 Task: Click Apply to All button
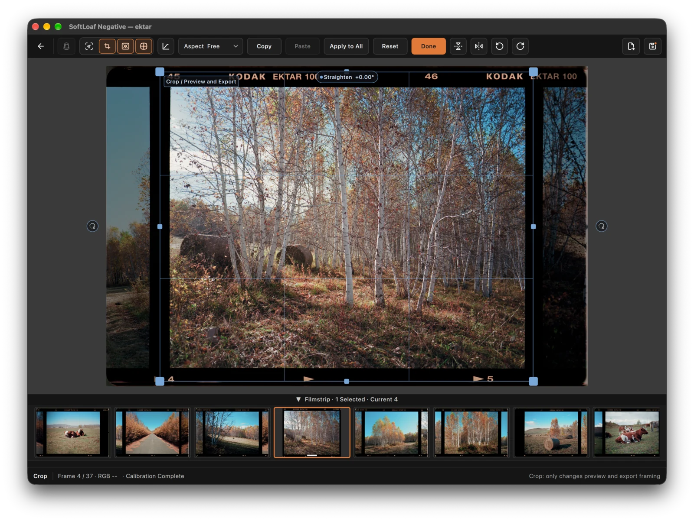pos(346,46)
